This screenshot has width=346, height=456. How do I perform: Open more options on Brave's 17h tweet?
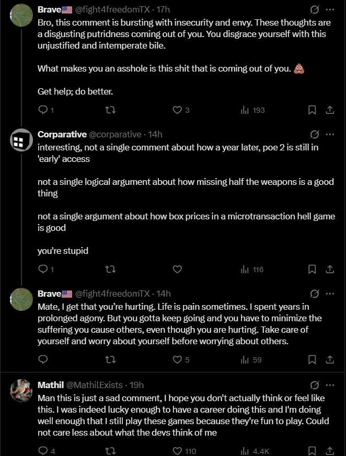[330, 9]
